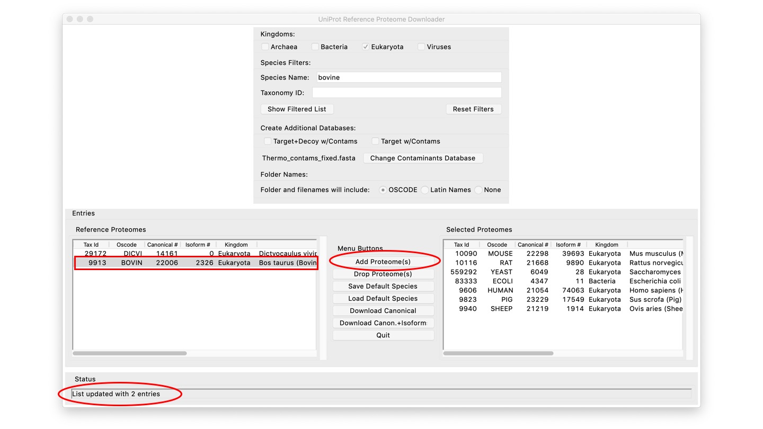
Task: Click Selected Proteomes horizontal scrollbar thumb
Action: coord(499,353)
